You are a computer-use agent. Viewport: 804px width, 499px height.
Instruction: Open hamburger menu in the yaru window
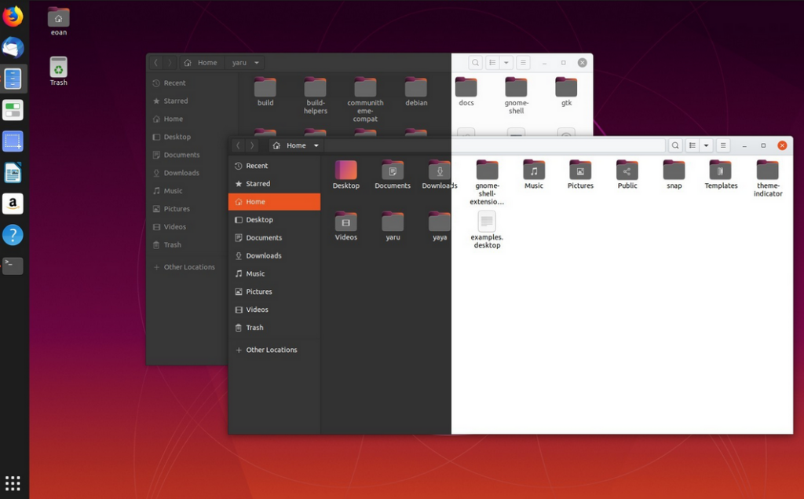tap(523, 63)
